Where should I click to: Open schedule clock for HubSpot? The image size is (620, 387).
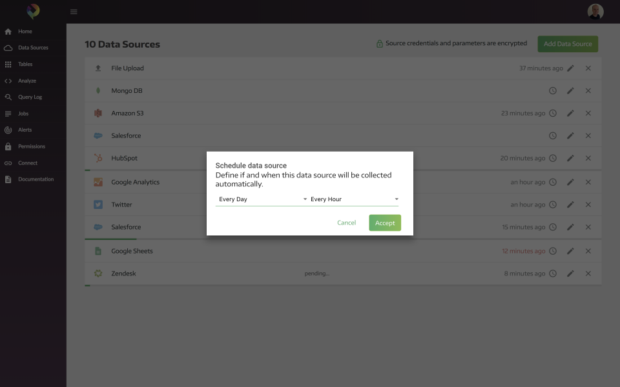pyautogui.click(x=553, y=159)
